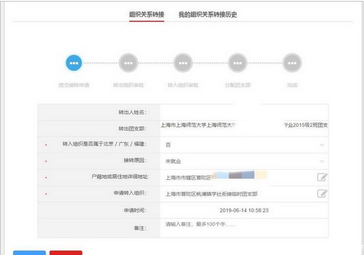
Task: Open the 我的组织关系转接历史 tab
Action: pyautogui.click(x=207, y=15)
